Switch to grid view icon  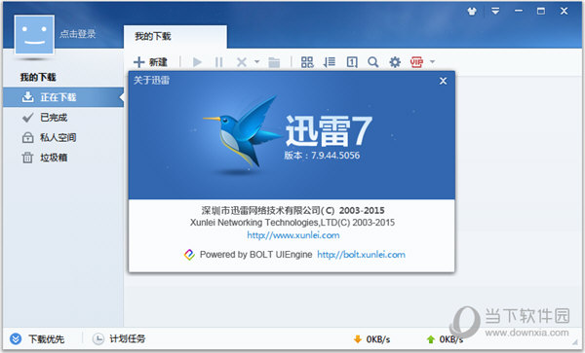tap(307, 61)
